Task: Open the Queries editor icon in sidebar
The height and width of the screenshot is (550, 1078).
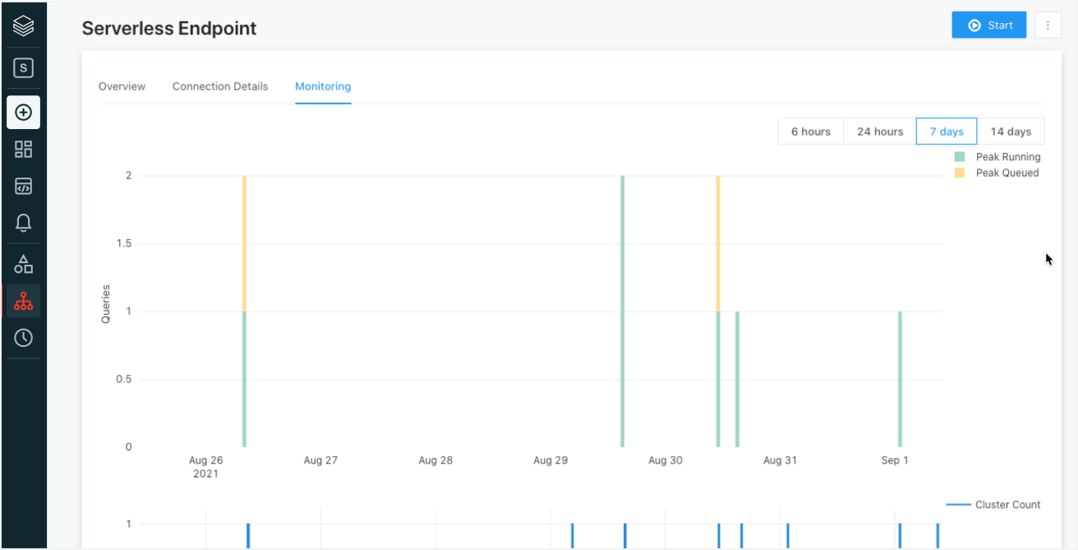Action: (23, 186)
